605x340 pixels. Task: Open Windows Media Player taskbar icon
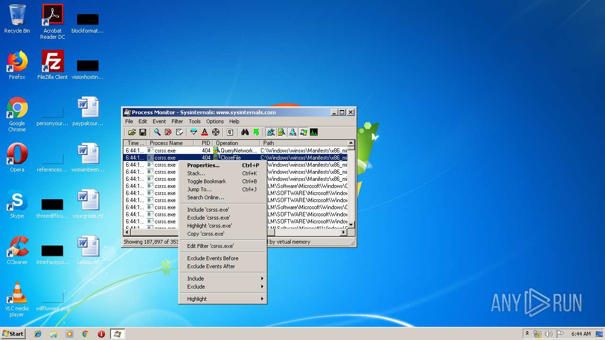pyautogui.click(x=69, y=334)
